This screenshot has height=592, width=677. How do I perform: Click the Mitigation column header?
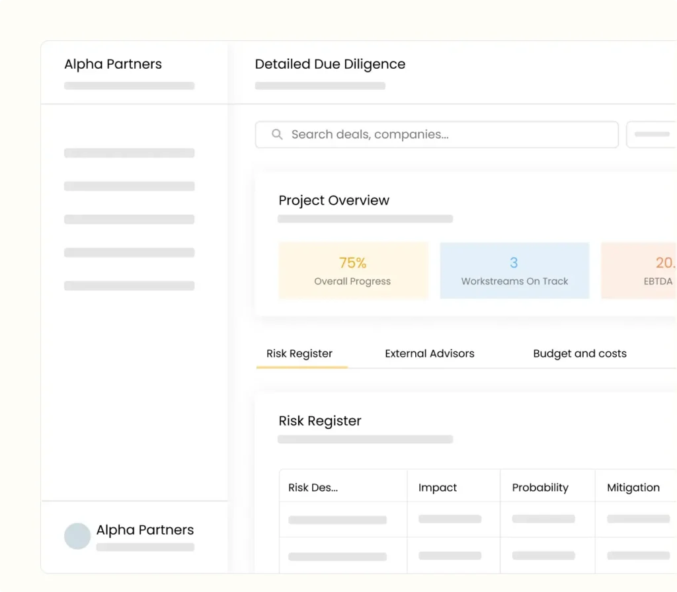[633, 488]
